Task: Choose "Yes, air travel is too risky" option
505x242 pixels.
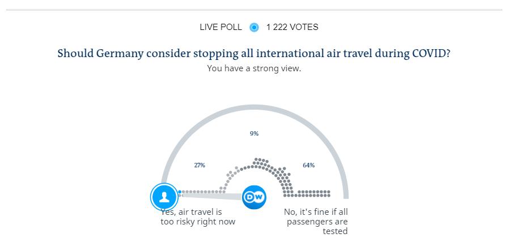Action: (x=198, y=217)
